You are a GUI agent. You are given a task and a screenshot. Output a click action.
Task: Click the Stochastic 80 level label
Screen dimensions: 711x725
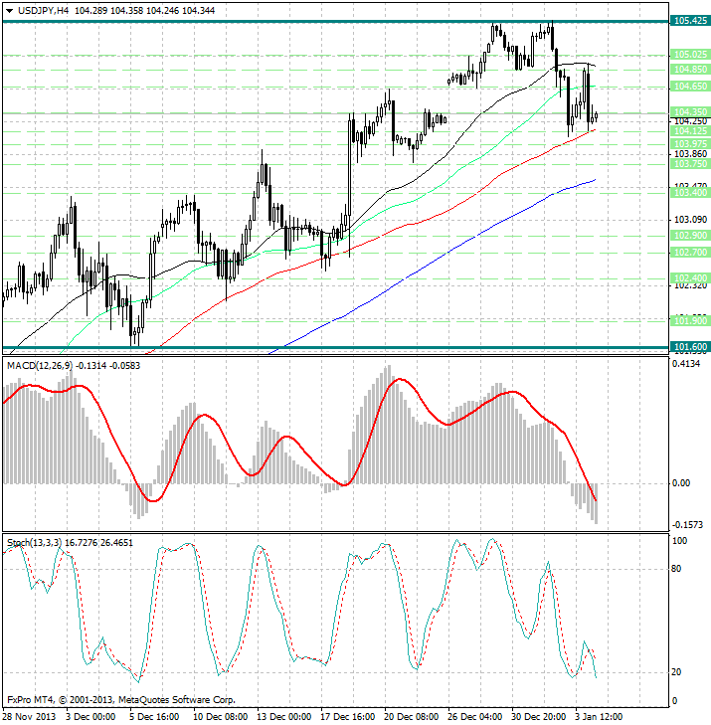(x=676, y=569)
